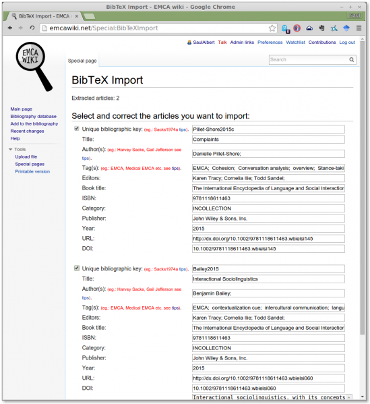This screenshot has width=370, height=404.
Task: Open Recent changes link
Action: click(x=27, y=131)
